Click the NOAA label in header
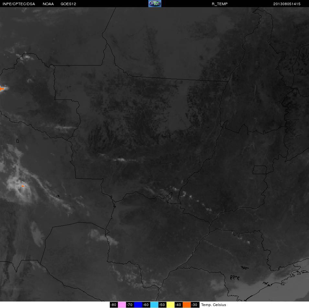 pos(48,4)
